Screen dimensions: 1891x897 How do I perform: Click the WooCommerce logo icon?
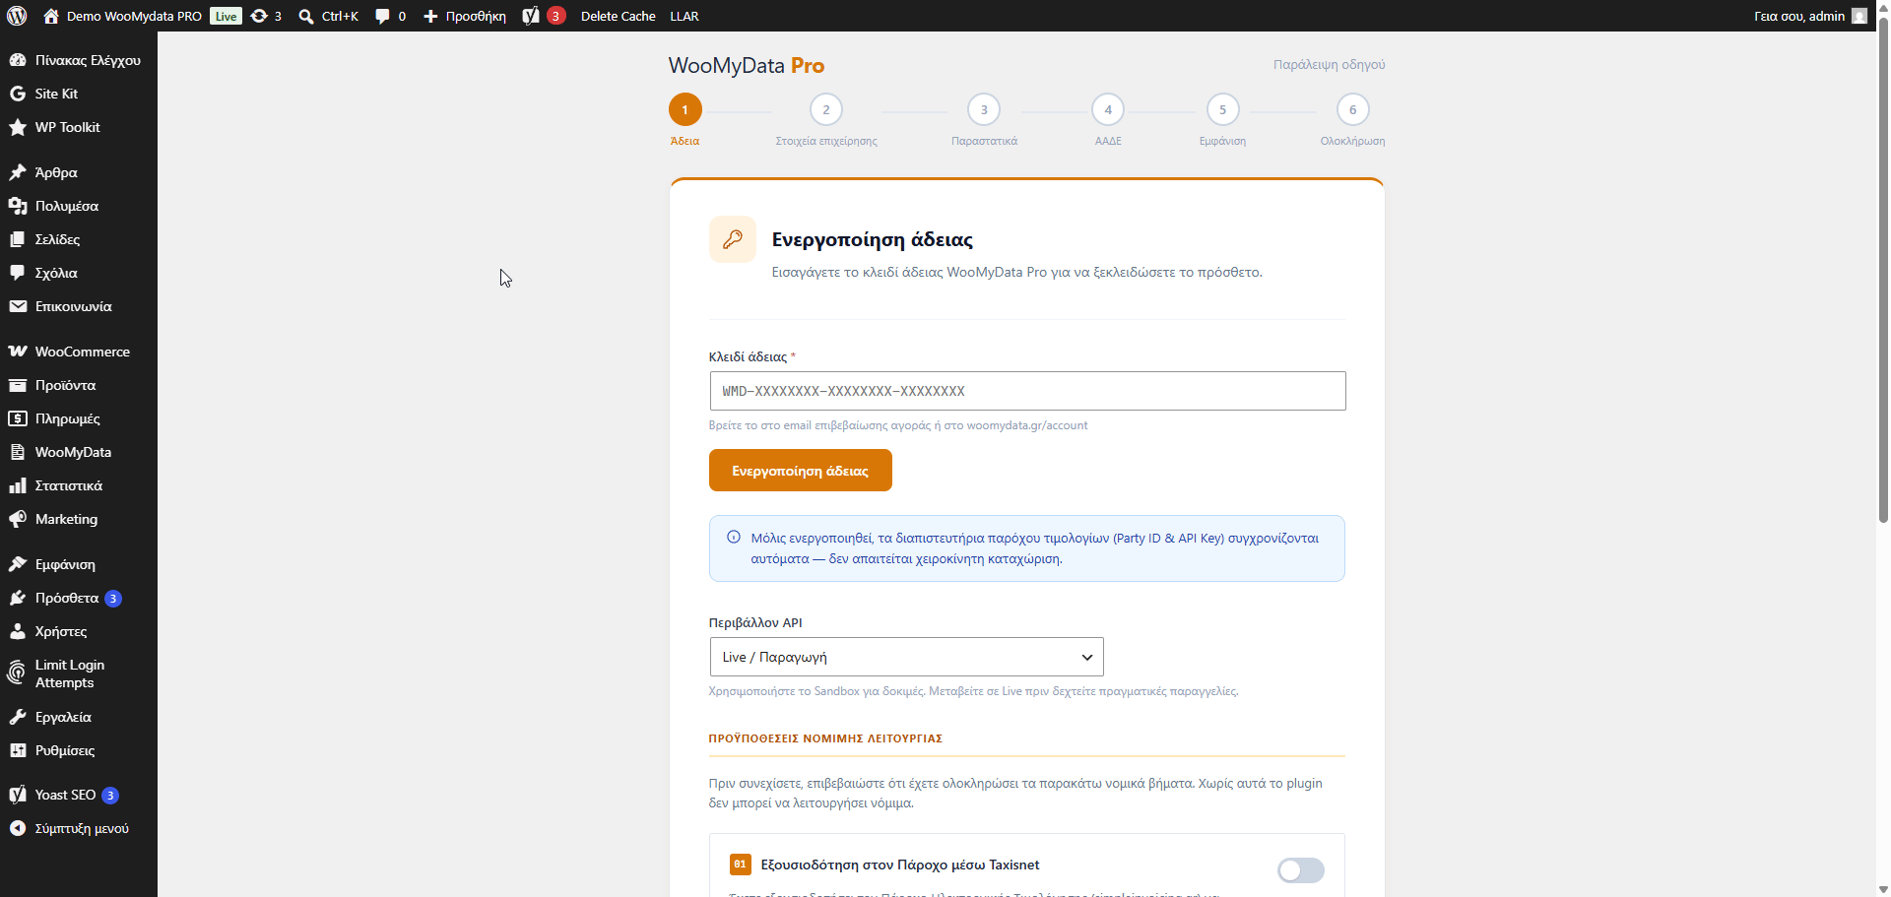[x=18, y=352]
